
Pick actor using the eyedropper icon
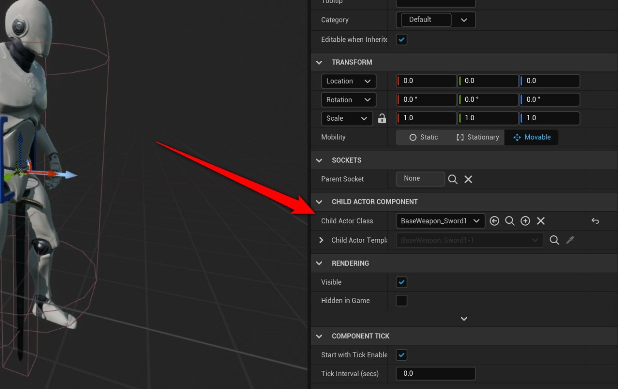pos(570,240)
